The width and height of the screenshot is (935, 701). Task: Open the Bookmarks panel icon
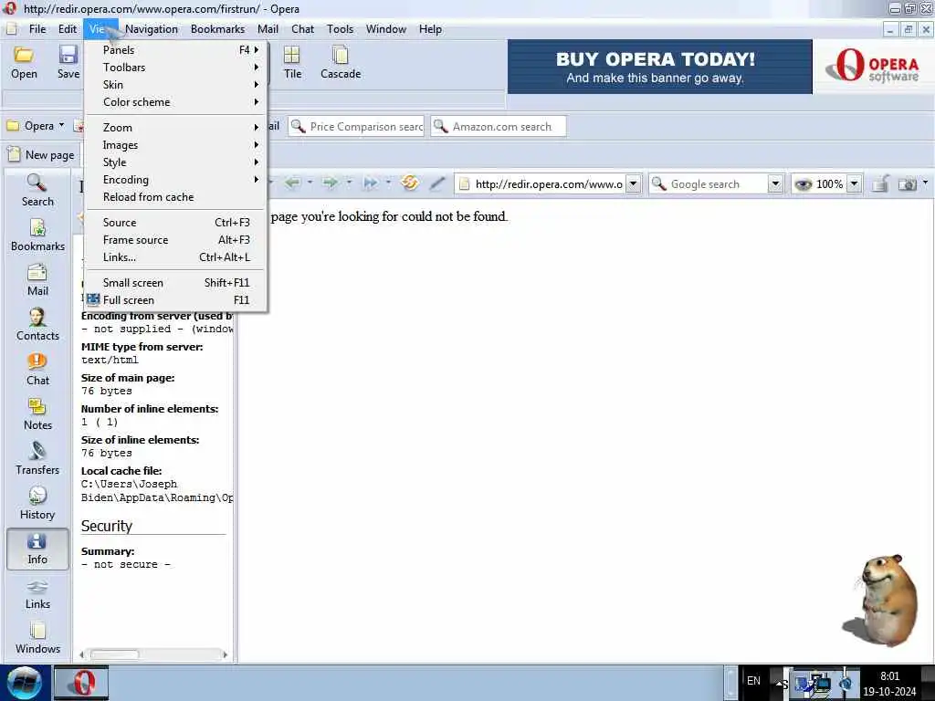[37, 235]
